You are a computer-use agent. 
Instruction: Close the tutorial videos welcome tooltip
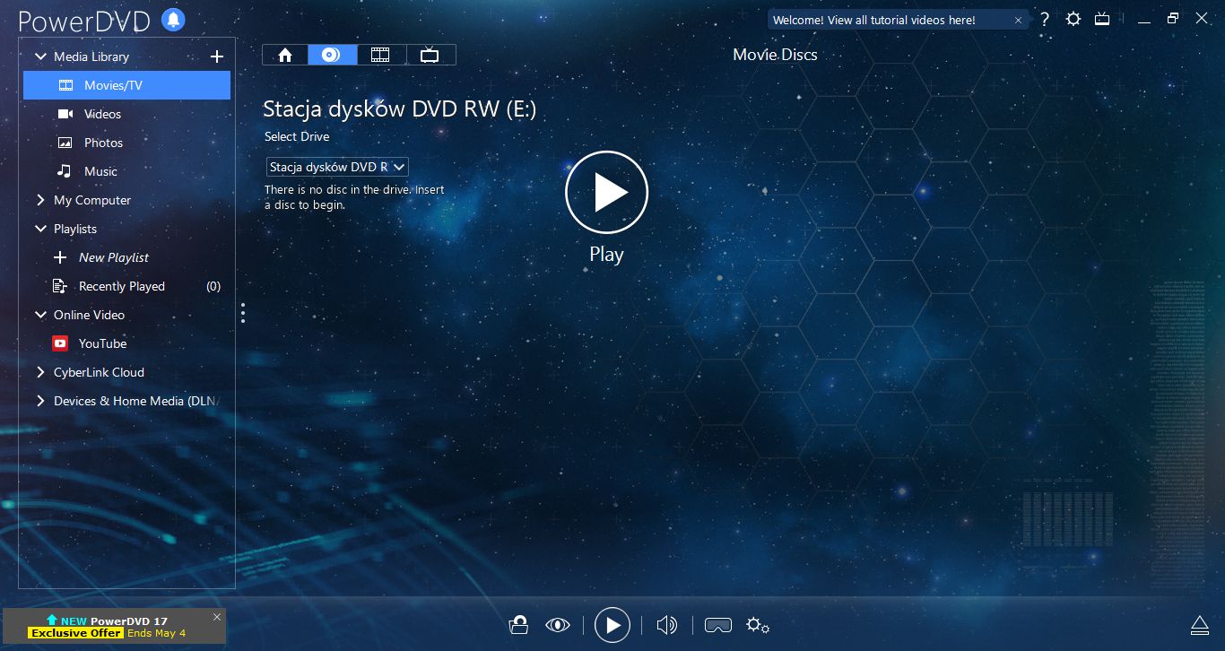(1018, 20)
